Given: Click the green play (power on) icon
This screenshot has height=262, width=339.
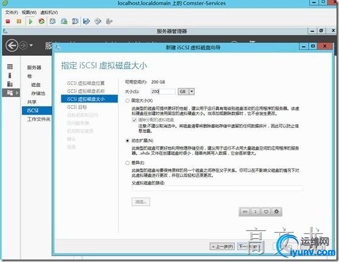Looking at the screenshot, I should point(30,21).
